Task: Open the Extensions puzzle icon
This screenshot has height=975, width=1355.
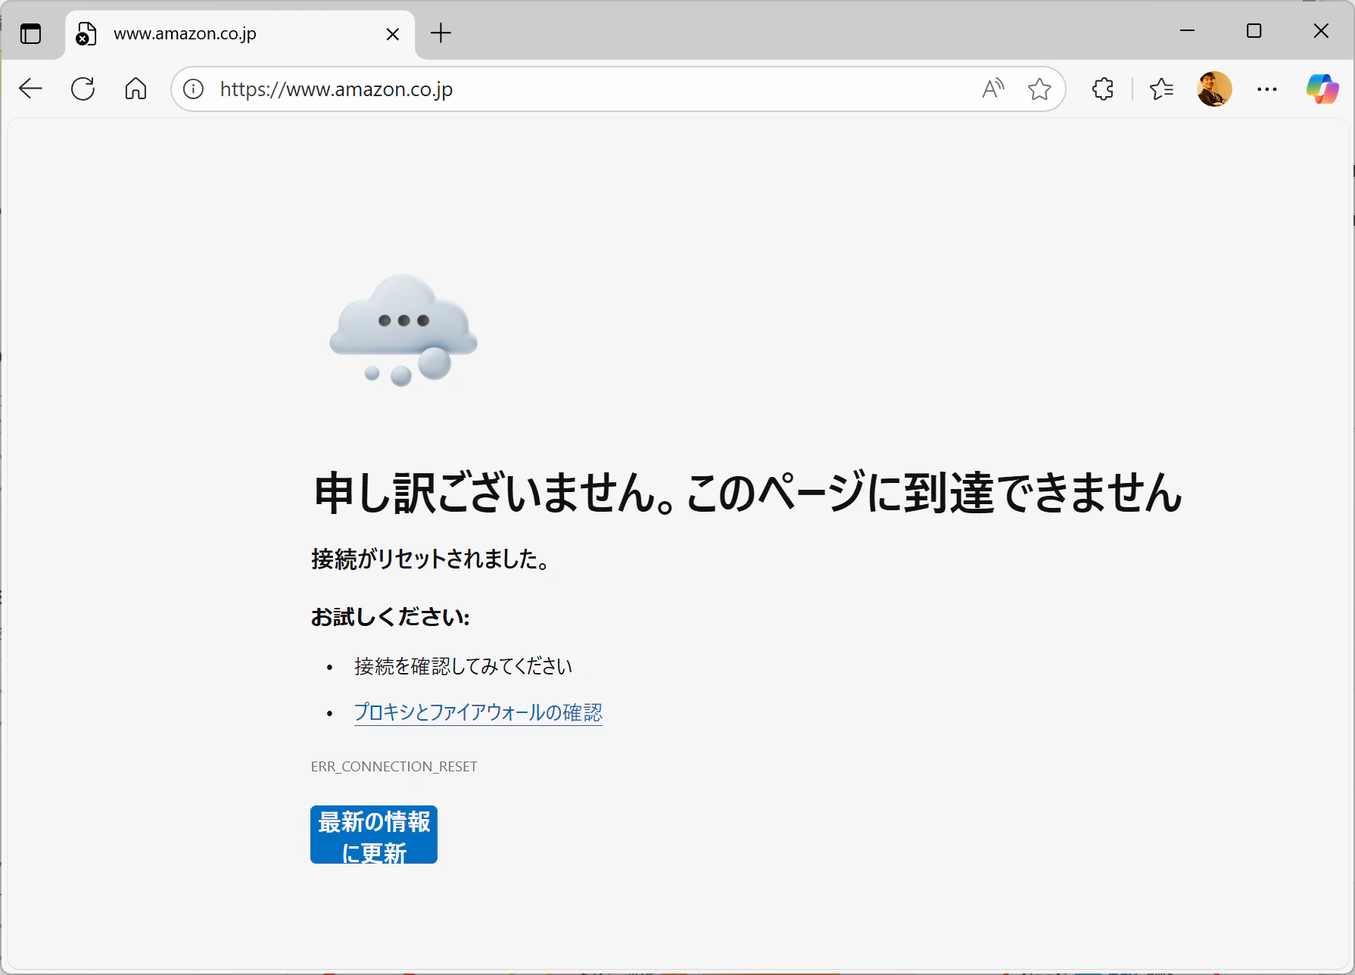Action: pyautogui.click(x=1103, y=89)
